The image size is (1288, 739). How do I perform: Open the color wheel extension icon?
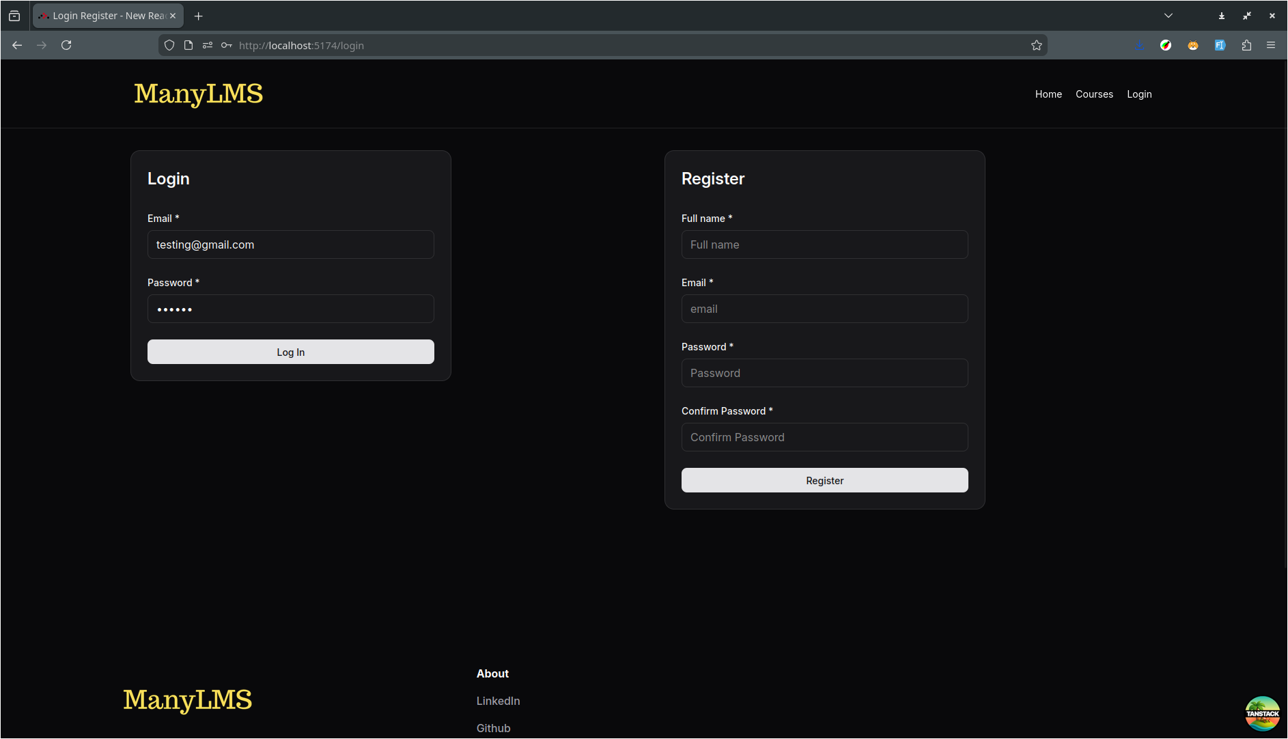click(1166, 45)
